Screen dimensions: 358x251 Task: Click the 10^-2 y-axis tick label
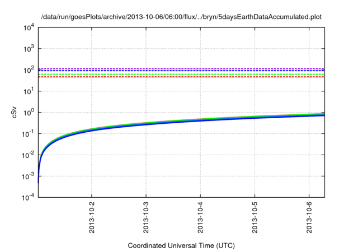[x=27, y=155]
